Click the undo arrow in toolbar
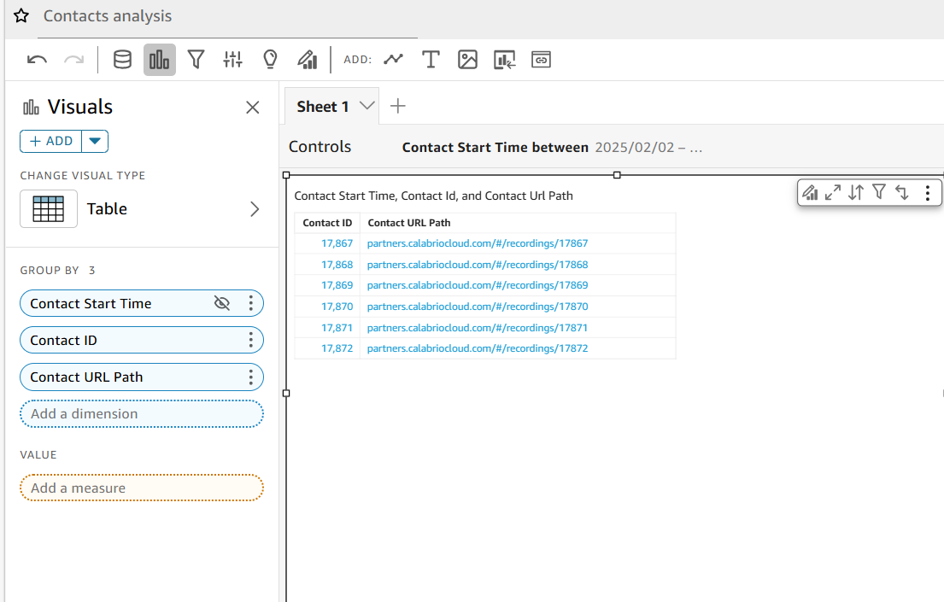Screen dimensions: 944x602 pos(37,60)
